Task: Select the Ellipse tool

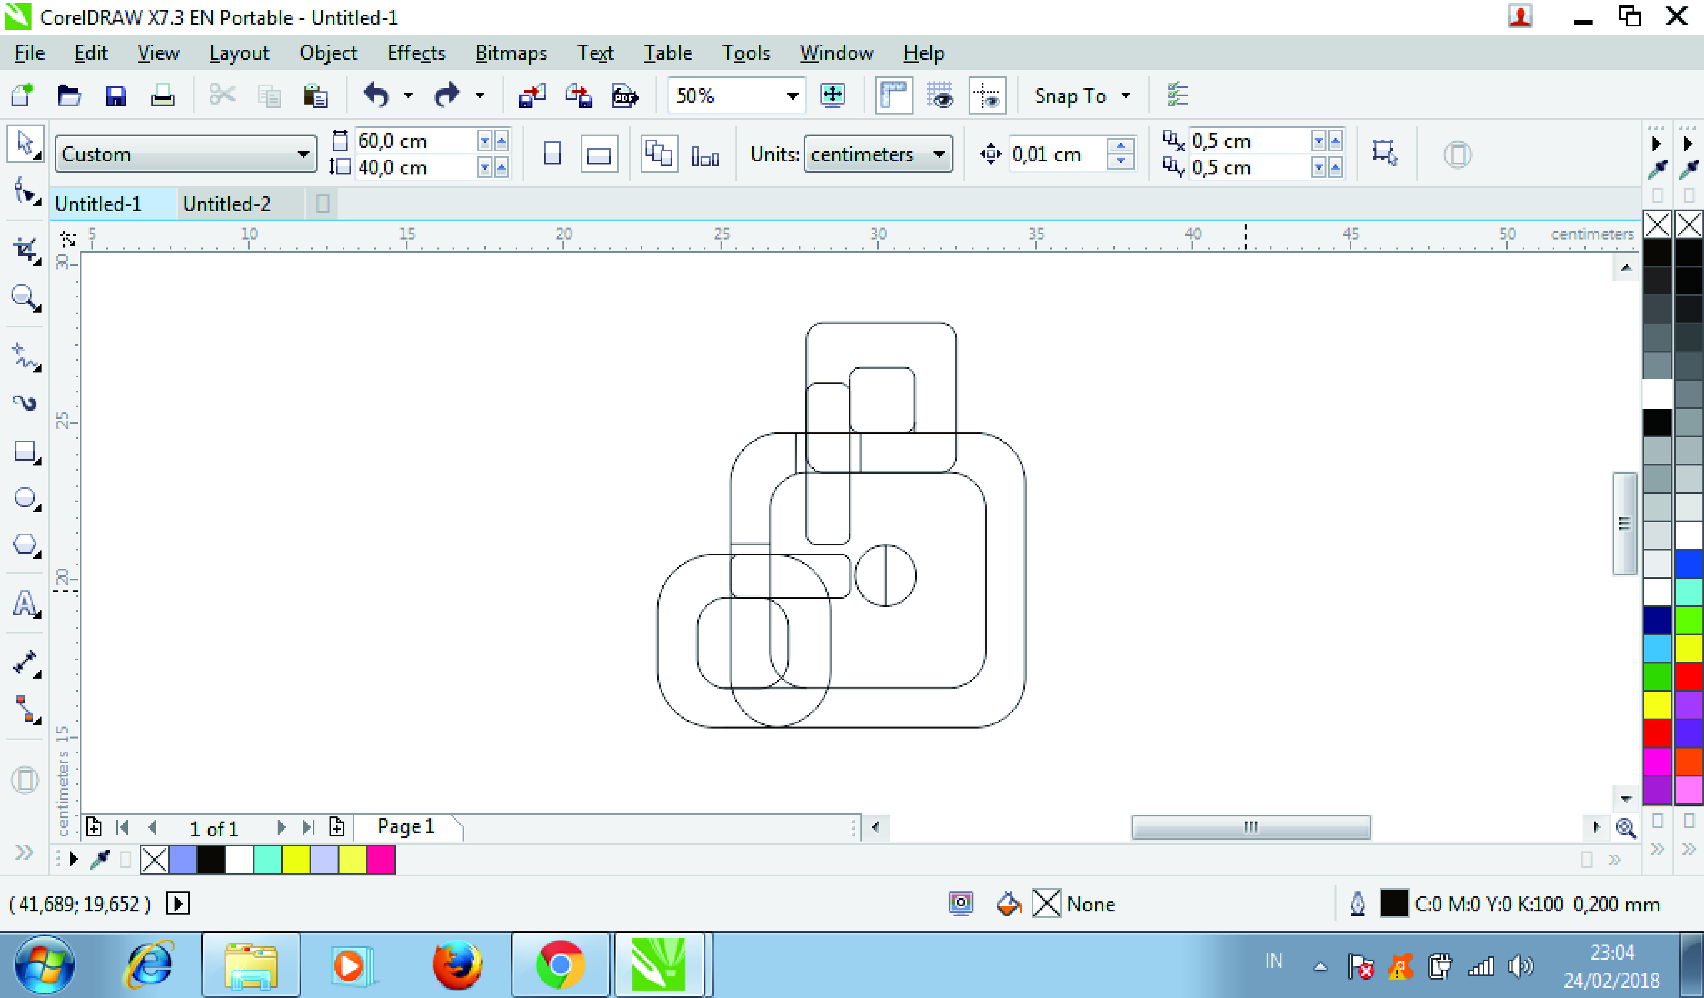Action: pyautogui.click(x=25, y=498)
